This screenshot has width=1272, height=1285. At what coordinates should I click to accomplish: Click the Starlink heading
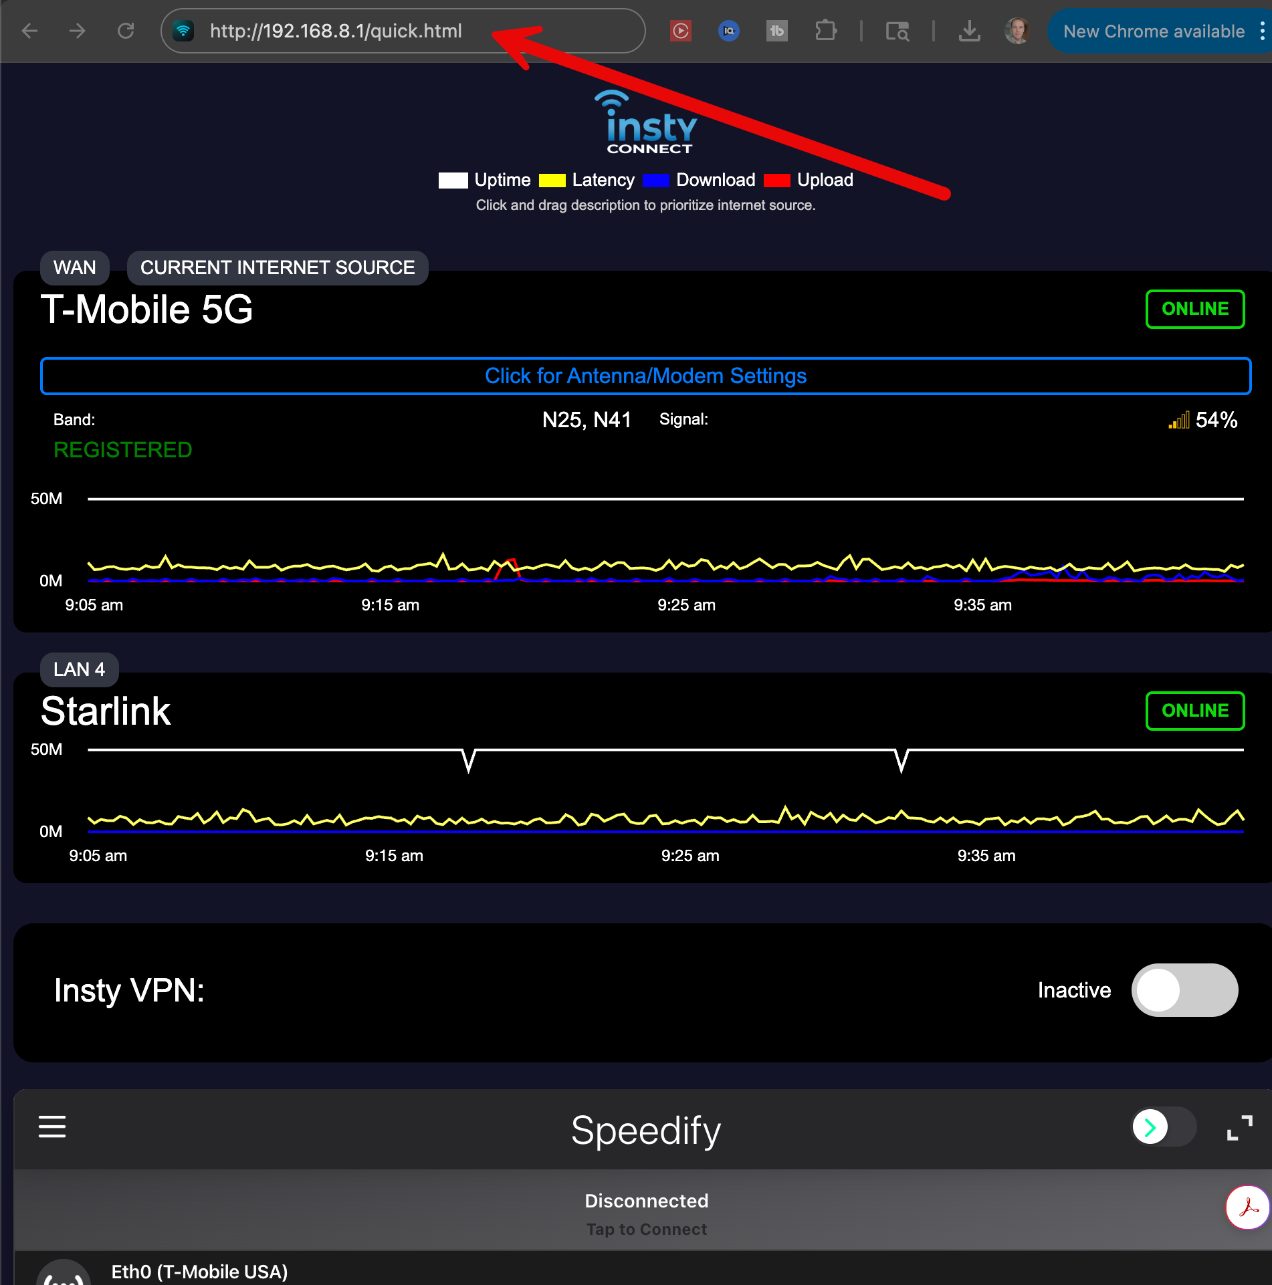(106, 711)
